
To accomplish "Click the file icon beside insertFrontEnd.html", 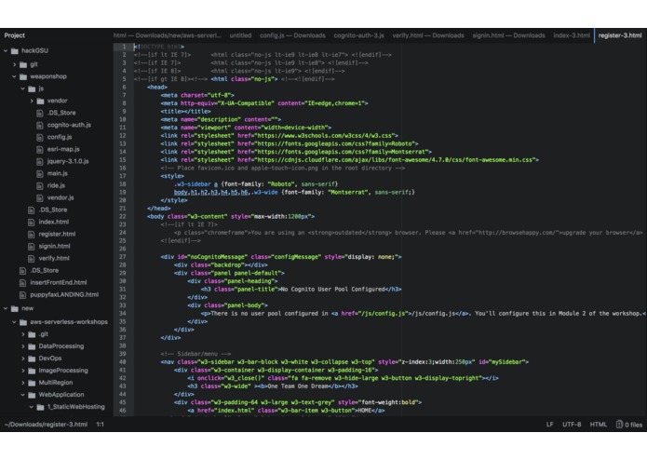I will (x=22, y=282).
